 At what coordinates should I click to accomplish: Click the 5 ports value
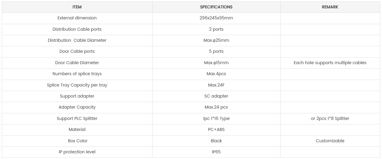[216, 51]
